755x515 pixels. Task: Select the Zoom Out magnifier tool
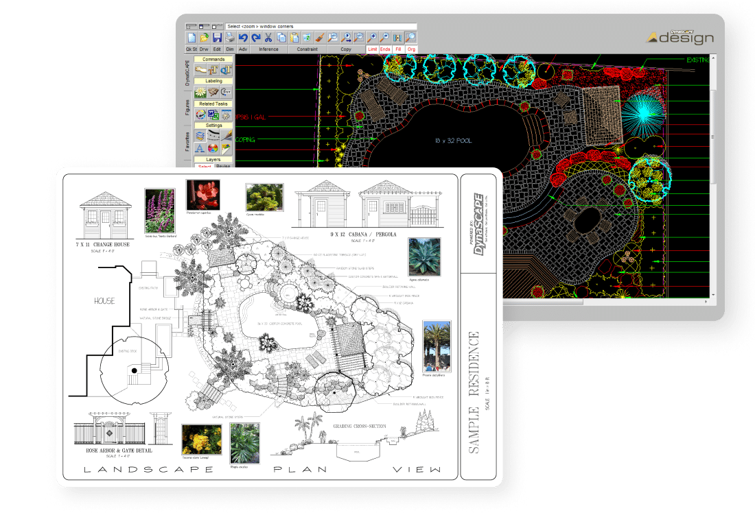(x=384, y=37)
